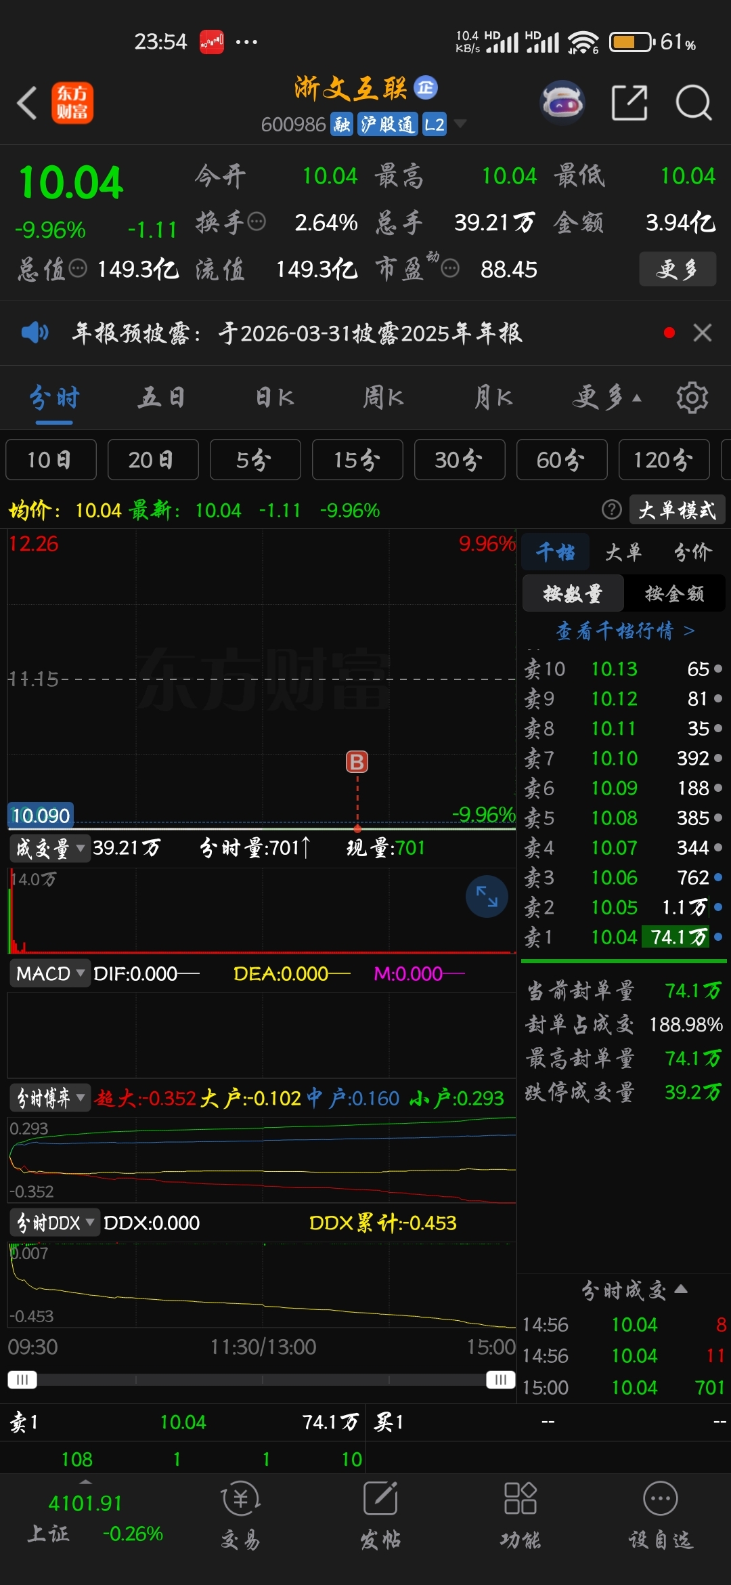The image size is (731, 1585).
Task: Tap the 沪股通 badge
Action: coord(387,125)
